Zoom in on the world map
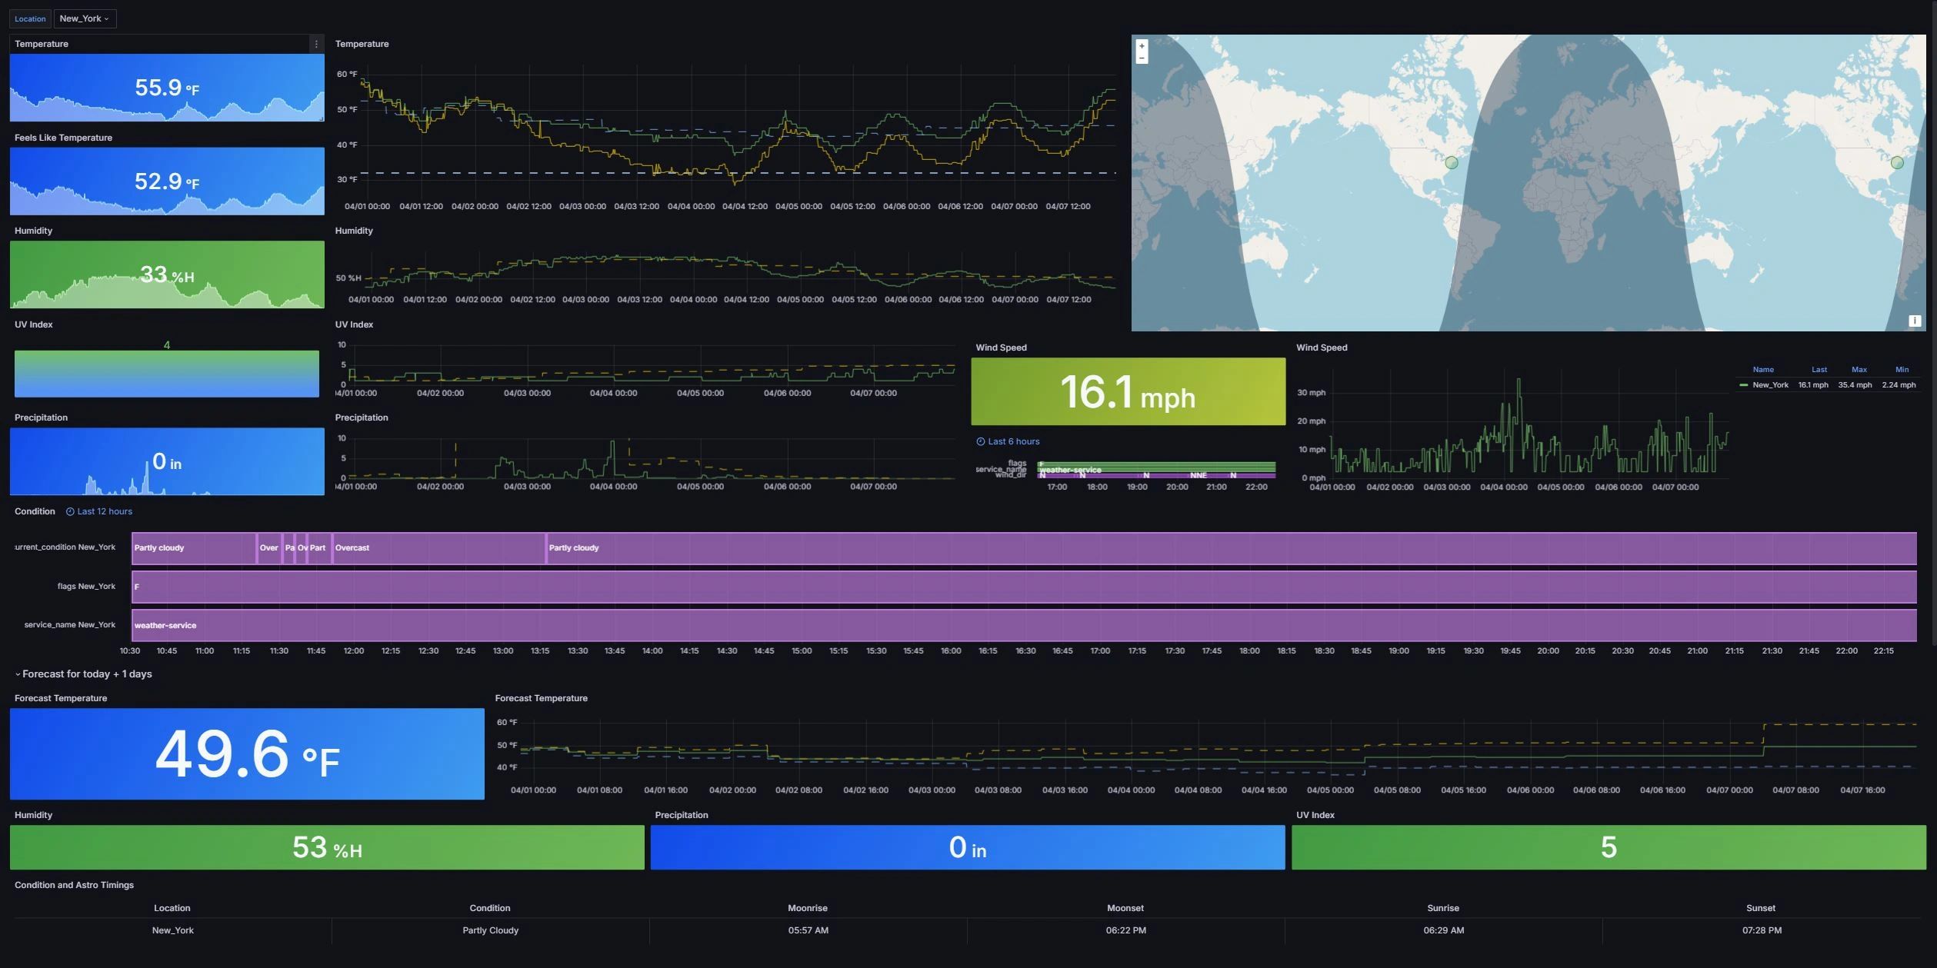This screenshot has width=1937, height=968. [1142, 45]
